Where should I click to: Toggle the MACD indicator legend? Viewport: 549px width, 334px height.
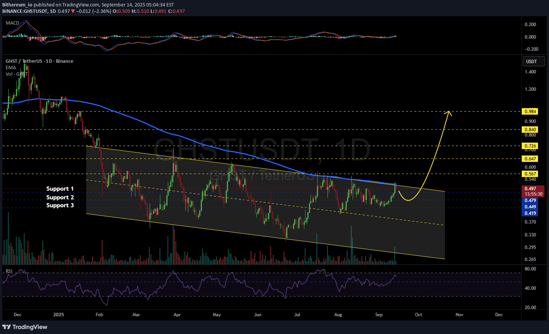[x=12, y=23]
